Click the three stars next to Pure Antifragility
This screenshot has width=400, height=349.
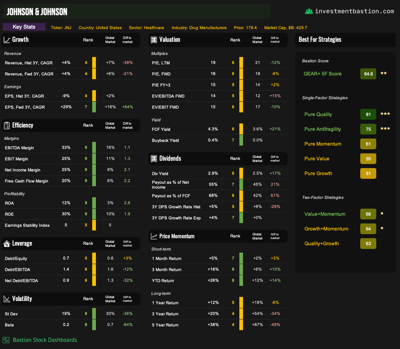(x=385, y=129)
